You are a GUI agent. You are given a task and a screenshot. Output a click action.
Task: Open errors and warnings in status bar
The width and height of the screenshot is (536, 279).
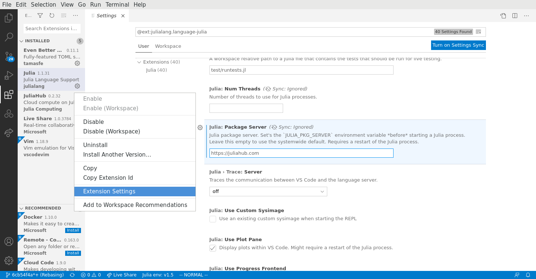91,275
